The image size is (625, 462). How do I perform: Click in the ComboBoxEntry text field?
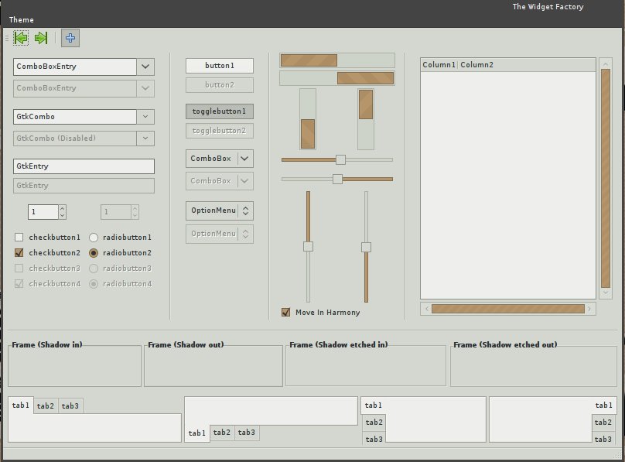point(75,67)
